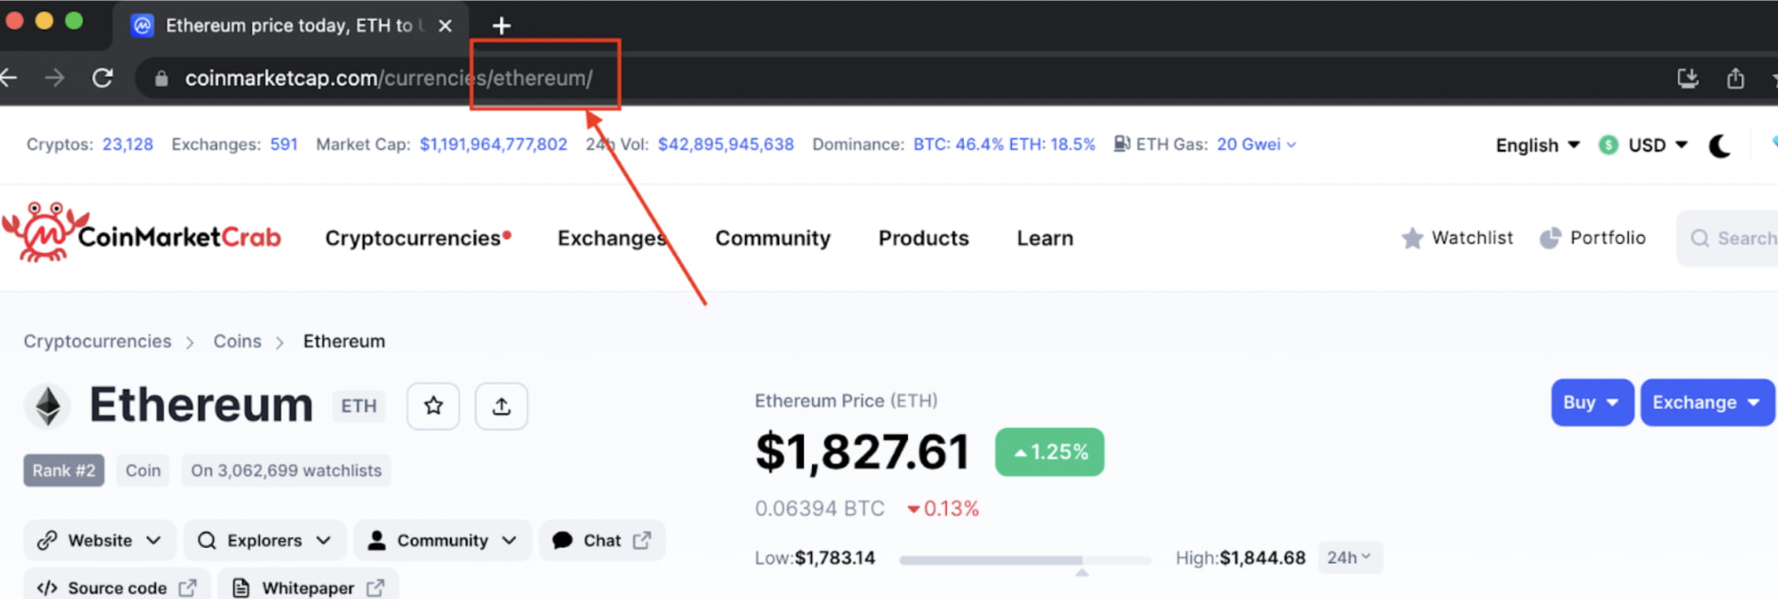Image resolution: width=1778 pixels, height=599 pixels.
Task: Click the browser forward arrow
Action: [x=54, y=78]
